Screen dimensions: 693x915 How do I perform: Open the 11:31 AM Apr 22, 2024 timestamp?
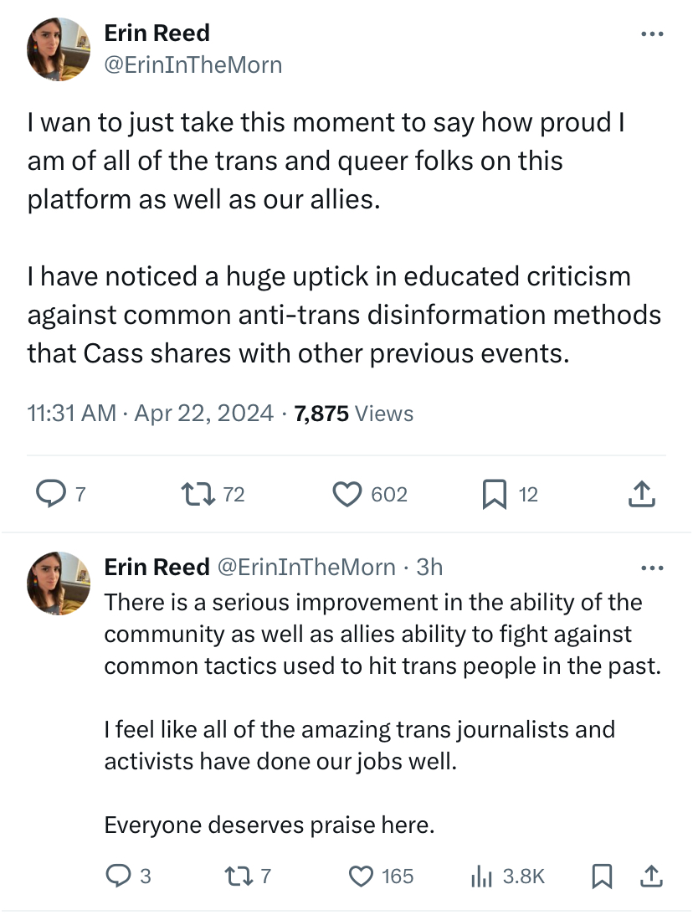click(x=151, y=413)
